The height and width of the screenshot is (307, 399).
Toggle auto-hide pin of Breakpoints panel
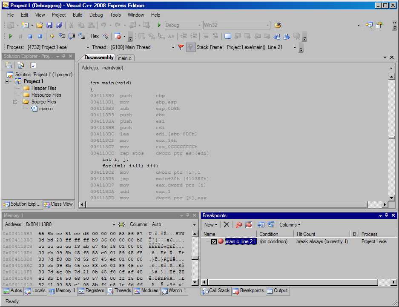click(x=386, y=215)
